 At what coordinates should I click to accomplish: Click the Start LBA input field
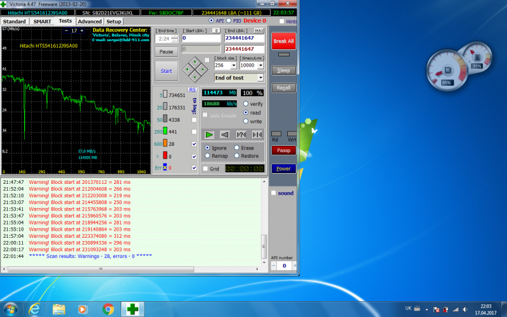point(200,38)
